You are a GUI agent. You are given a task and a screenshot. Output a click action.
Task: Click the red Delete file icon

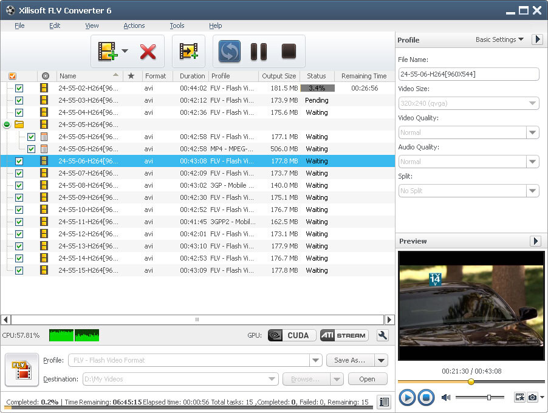pyautogui.click(x=148, y=52)
